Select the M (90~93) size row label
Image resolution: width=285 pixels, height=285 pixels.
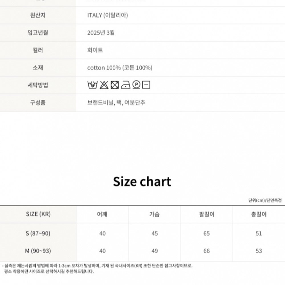(38, 251)
